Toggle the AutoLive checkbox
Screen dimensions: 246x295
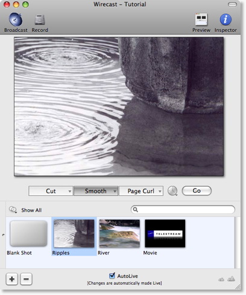point(112,276)
